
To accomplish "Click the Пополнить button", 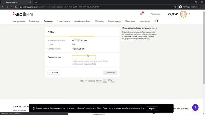I will coord(155,14).
